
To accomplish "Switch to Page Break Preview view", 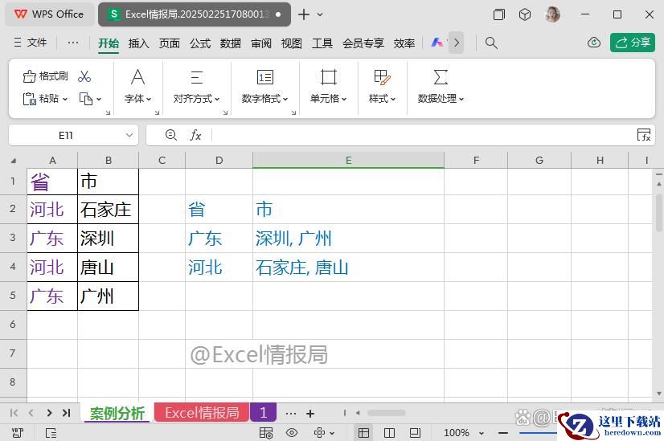I will tap(415, 432).
